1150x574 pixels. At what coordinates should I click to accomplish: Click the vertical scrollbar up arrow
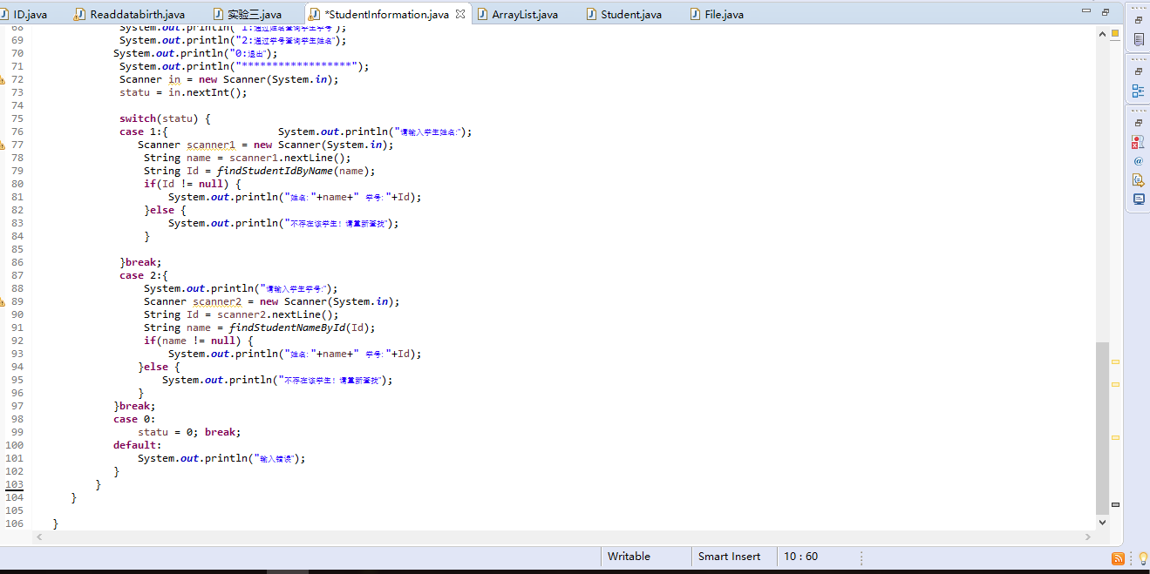coord(1103,33)
